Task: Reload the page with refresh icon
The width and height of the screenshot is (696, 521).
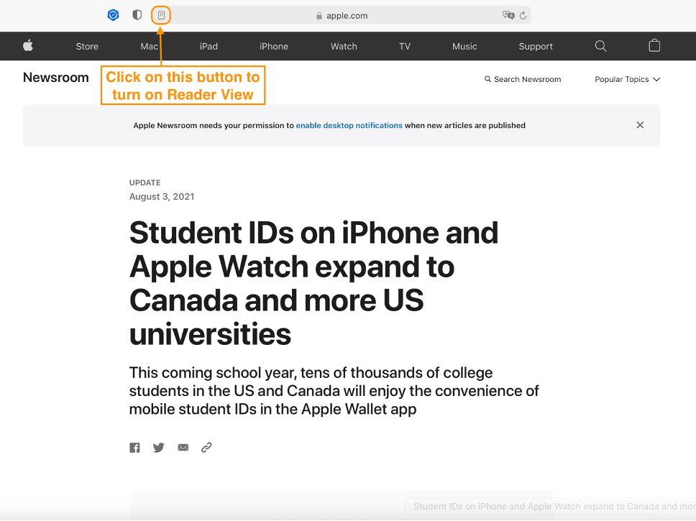Action: click(x=523, y=15)
